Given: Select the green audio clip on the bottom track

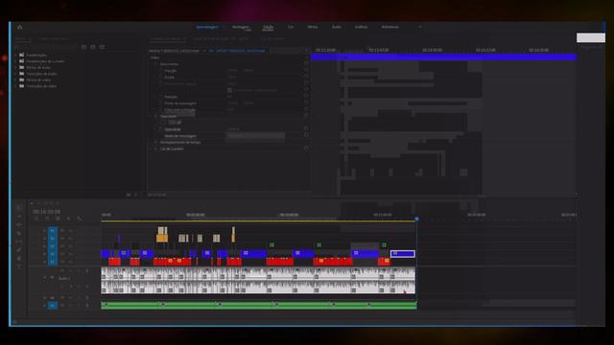Looking at the screenshot, I should (x=259, y=305).
